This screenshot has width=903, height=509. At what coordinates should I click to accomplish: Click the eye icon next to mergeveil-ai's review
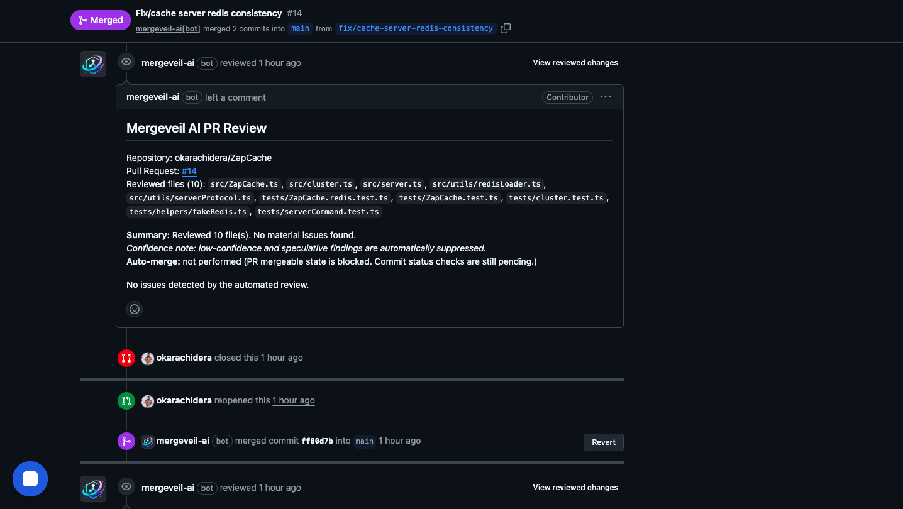tap(126, 61)
